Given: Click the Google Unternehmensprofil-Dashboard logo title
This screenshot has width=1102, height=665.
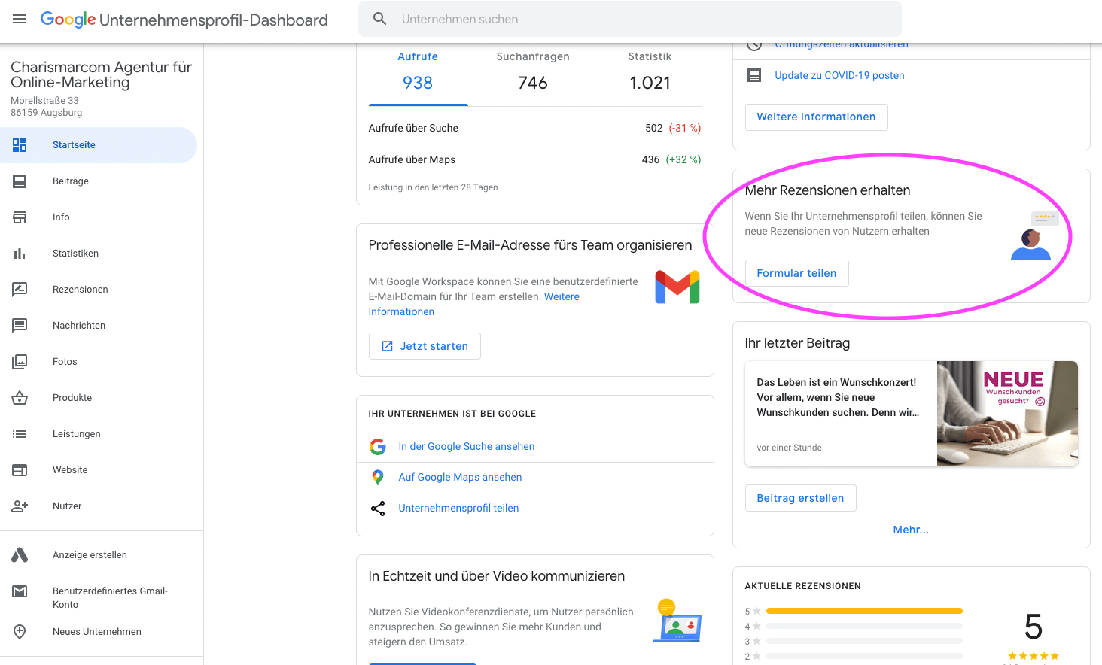Looking at the screenshot, I should 184,20.
